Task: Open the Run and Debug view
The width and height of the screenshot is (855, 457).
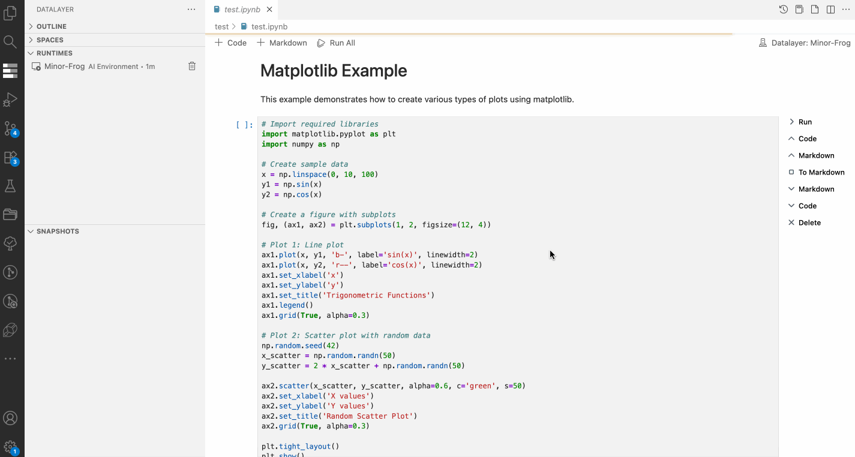Action: point(10,99)
